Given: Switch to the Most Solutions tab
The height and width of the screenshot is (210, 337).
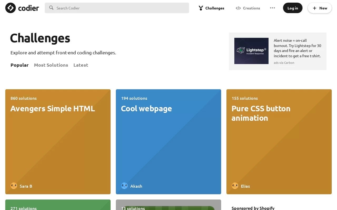Looking at the screenshot, I should pyautogui.click(x=51, y=65).
